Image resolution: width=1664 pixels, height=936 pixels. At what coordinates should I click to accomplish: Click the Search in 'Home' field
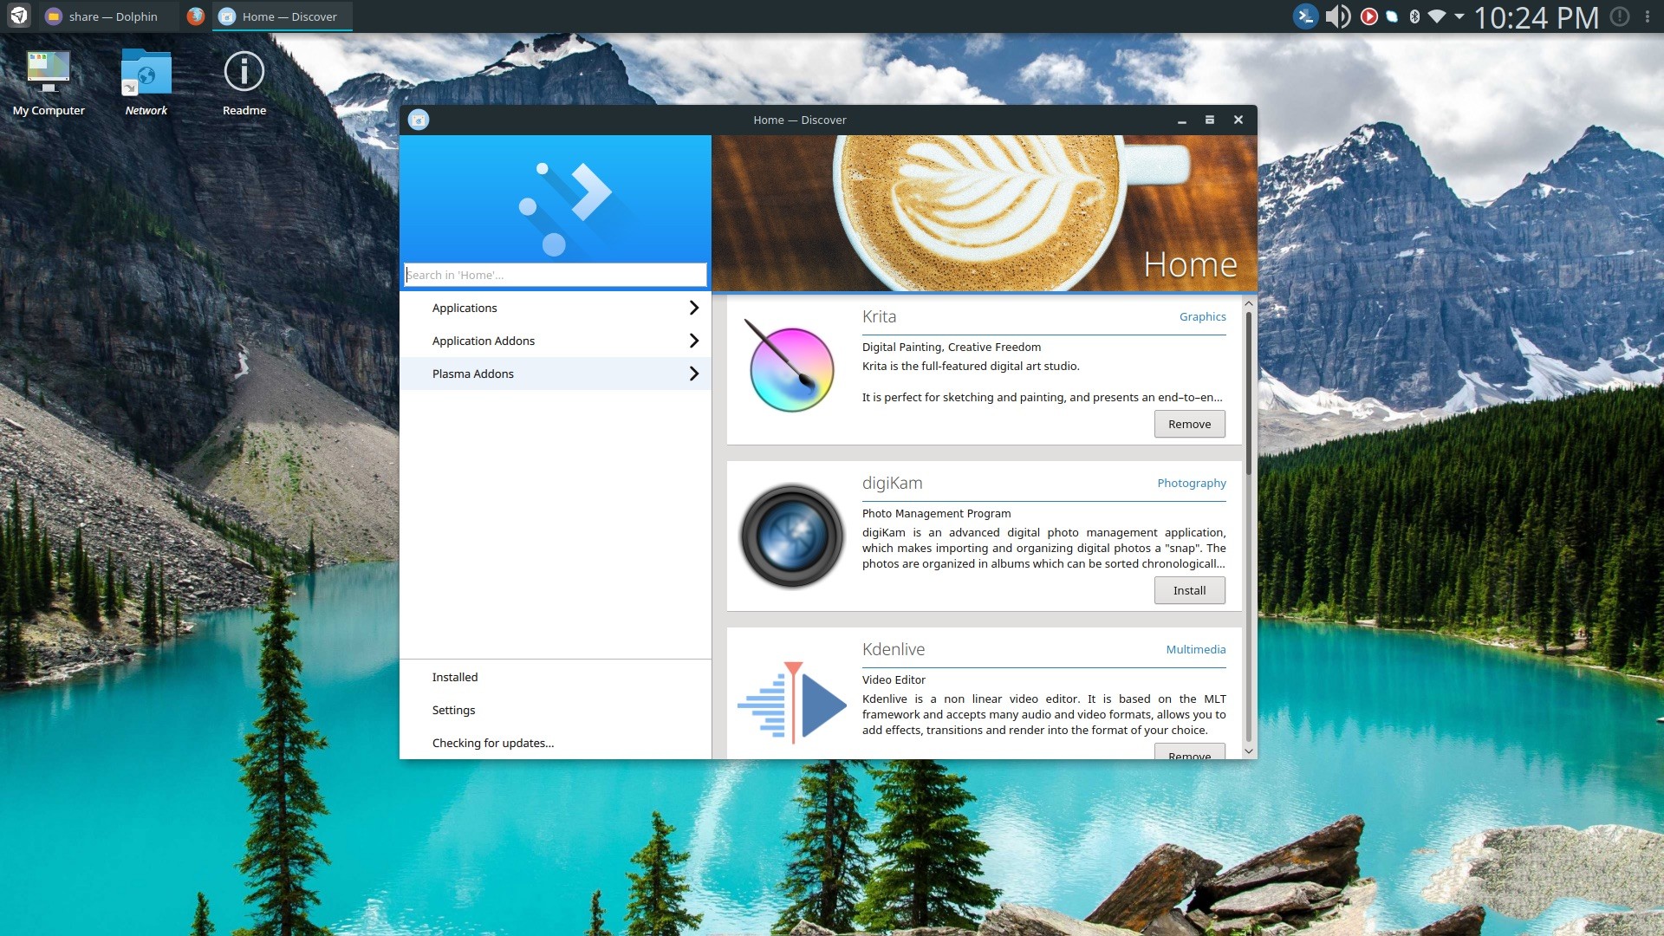(x=555, y=275)
